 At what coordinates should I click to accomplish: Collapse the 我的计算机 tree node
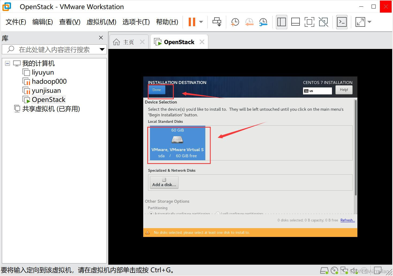coord(7,63)
